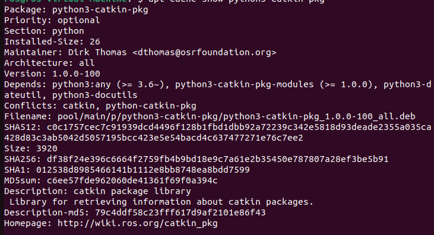The image size is (434, 235).
Task: Click the first line of the SHA512 hash
Action: (x=239, y=127)
